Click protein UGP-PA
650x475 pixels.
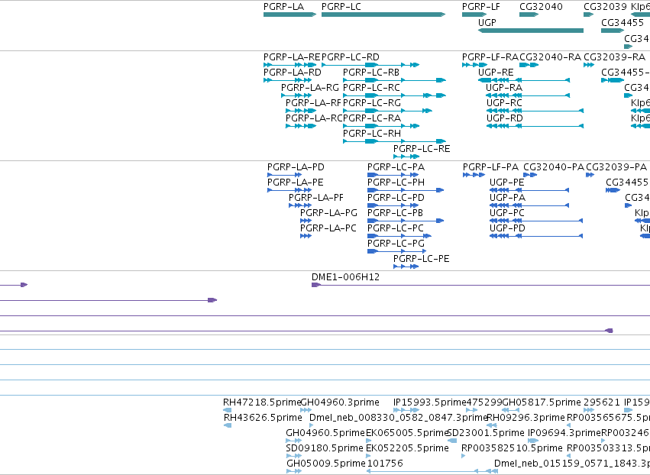tap(529, 205)
